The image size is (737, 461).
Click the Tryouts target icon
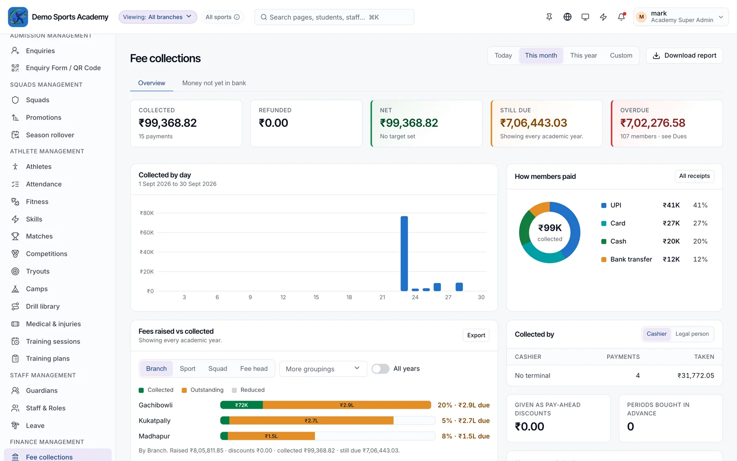click(x=15, y=271)
